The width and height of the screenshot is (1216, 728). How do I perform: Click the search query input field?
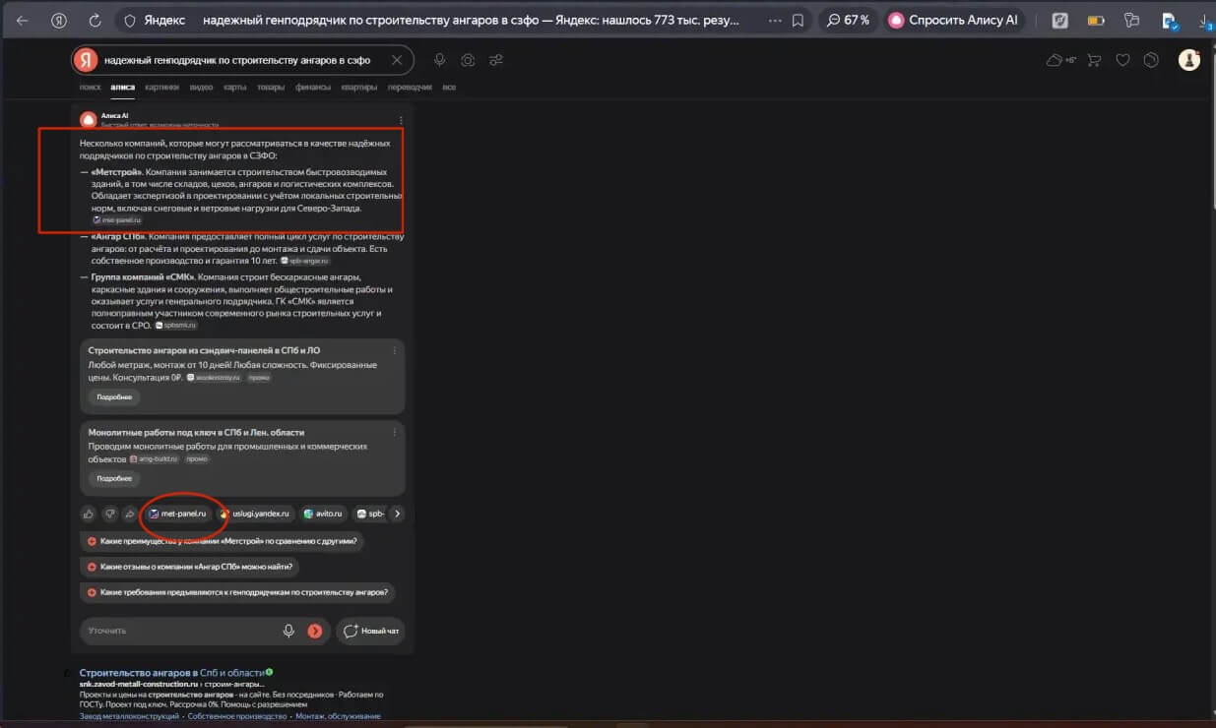coord(242,60)
